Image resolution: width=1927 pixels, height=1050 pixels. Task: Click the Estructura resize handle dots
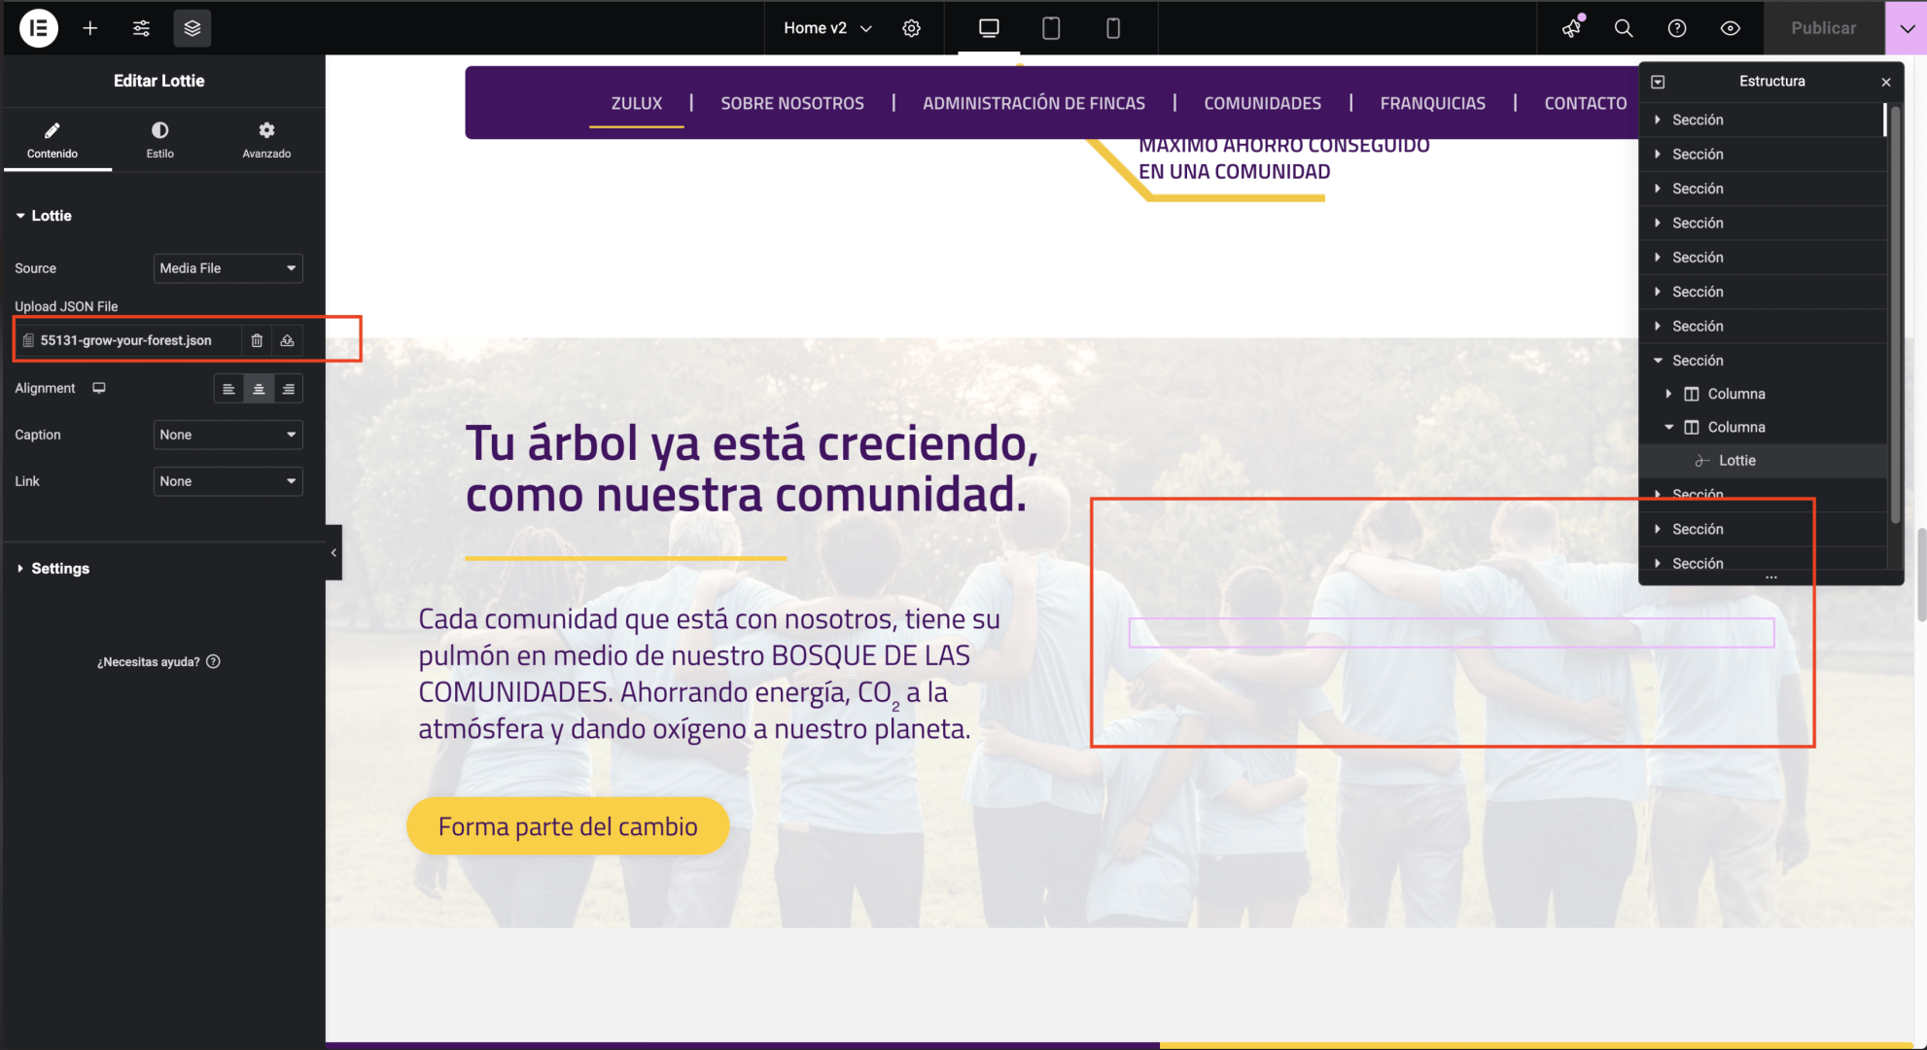tap(1770, 577)
